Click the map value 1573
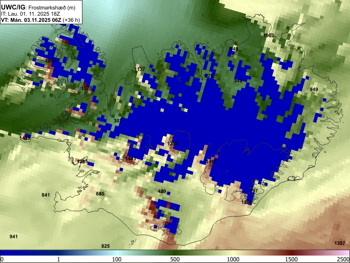Screen dimensions: 350x263 pos(86,88)
